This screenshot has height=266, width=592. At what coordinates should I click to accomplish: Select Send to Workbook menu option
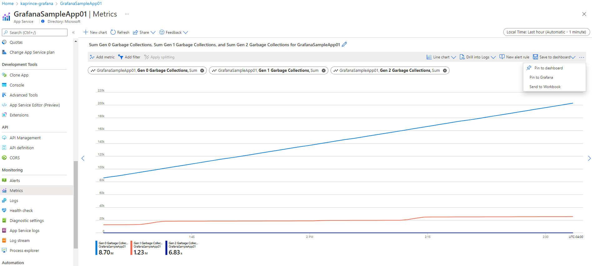[x=555, y=87]
